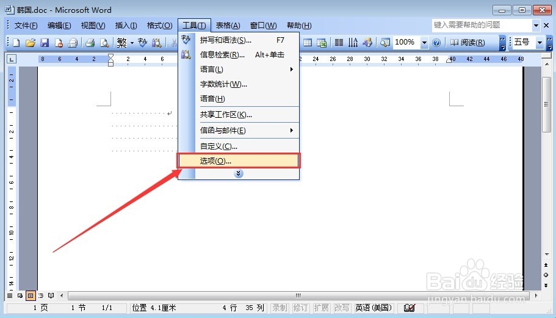This screenshot has height=318, width=556.
Task: Open the 文件(F) menu
Action: pyautogui.click(x=26, y=26)
